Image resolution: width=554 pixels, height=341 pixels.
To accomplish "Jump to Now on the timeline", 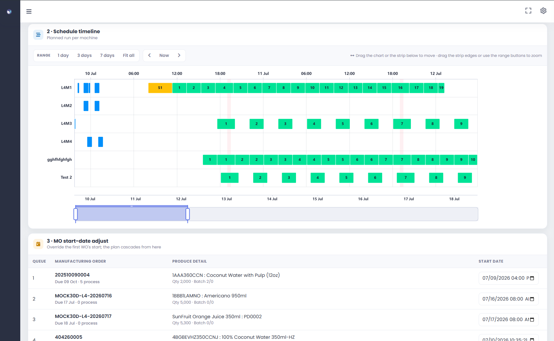I will coord(164,55).
